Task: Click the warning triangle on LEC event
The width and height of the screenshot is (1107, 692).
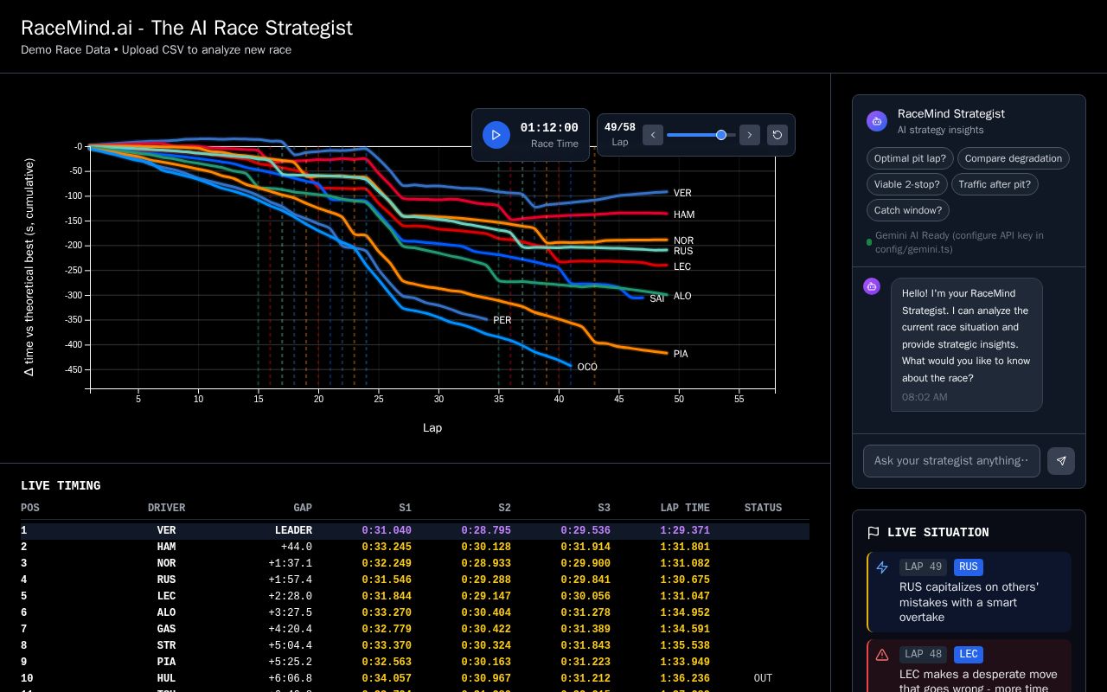Action: click(882, 655)
